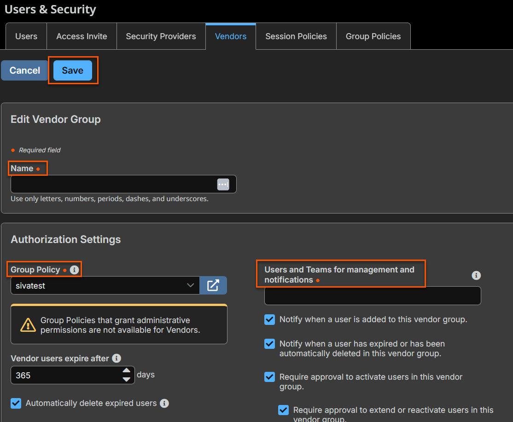
Task: Toggle notify when user is added checkbox
Action: click(x=269, y=319)
